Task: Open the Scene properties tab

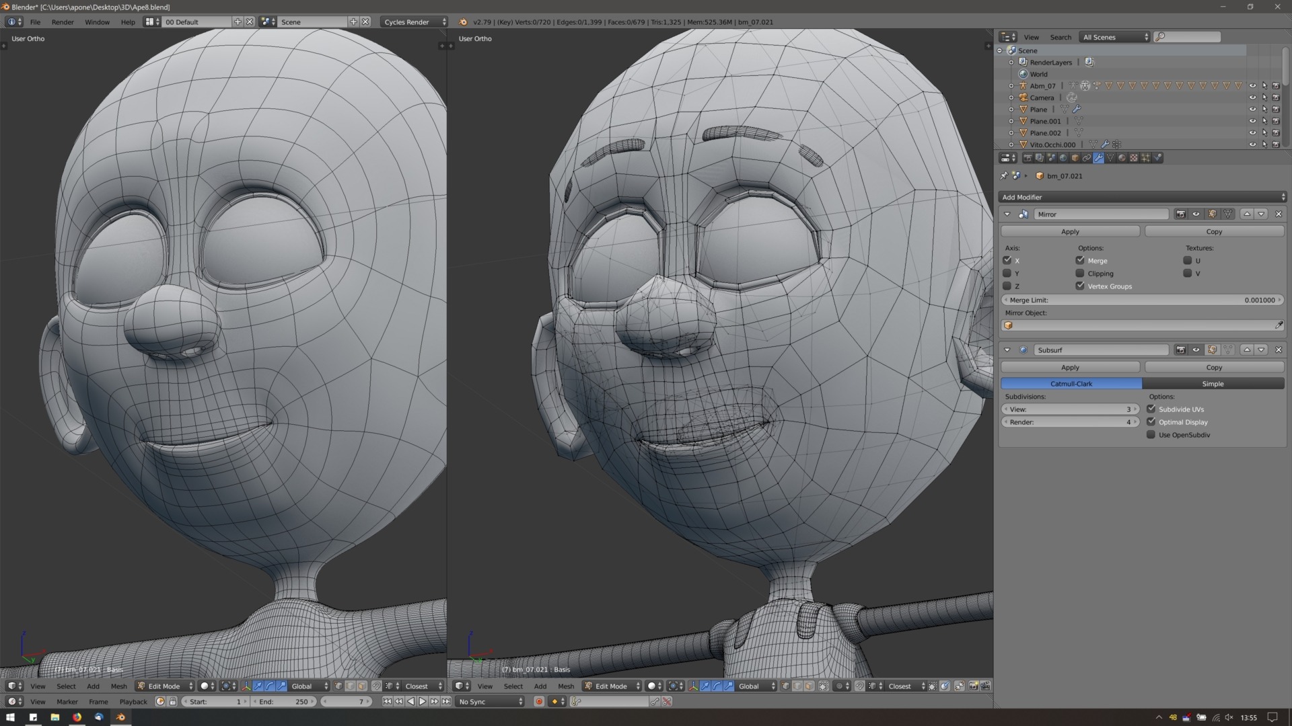Action: pos(1051,158)
